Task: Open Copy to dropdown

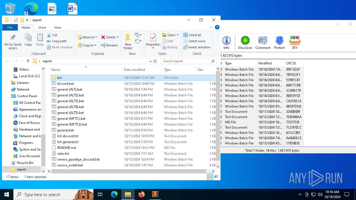Action: coord(87,45)
